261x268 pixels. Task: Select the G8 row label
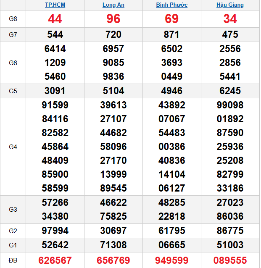13,19
